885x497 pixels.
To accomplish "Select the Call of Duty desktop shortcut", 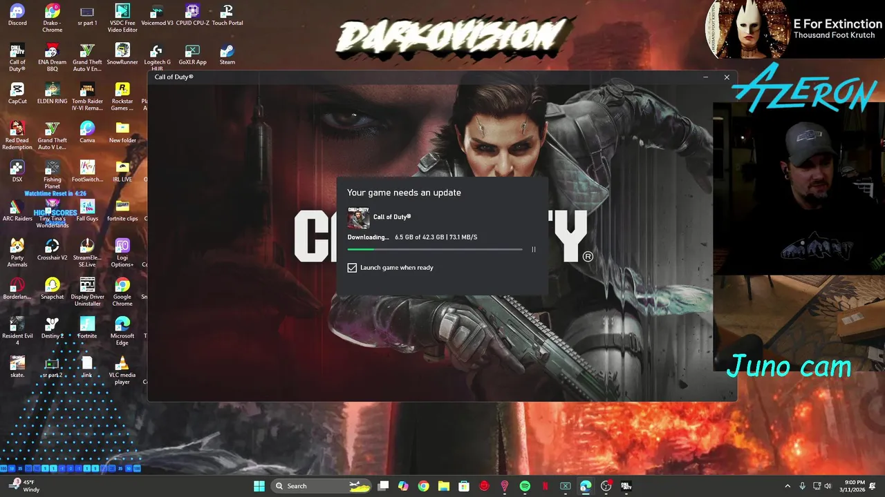I will point(17,57).
